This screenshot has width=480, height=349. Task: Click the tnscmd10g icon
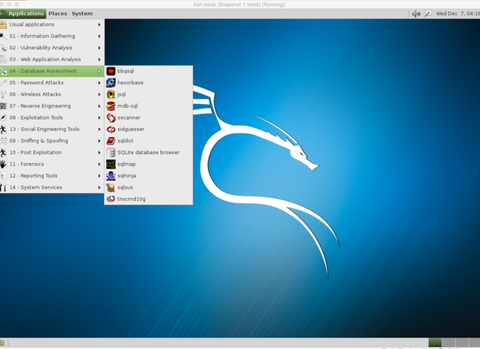[x=111, y=199]
